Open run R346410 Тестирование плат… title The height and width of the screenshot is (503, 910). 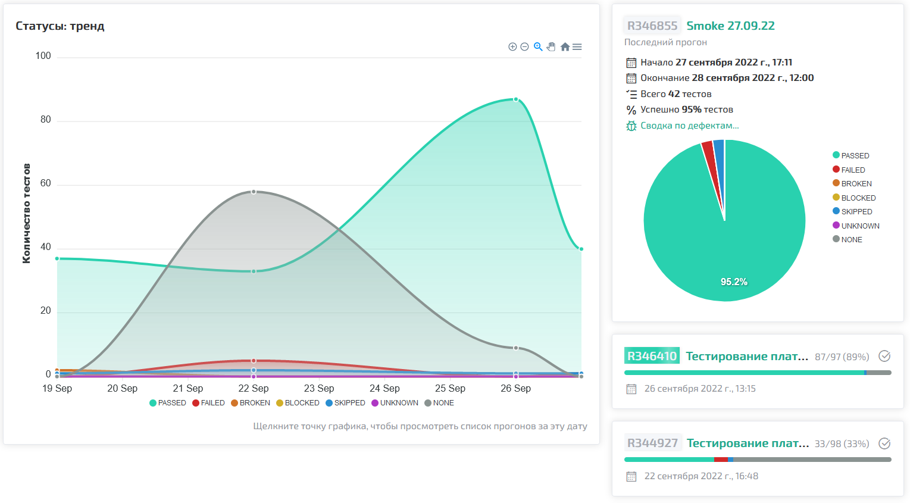coord(747,356)
